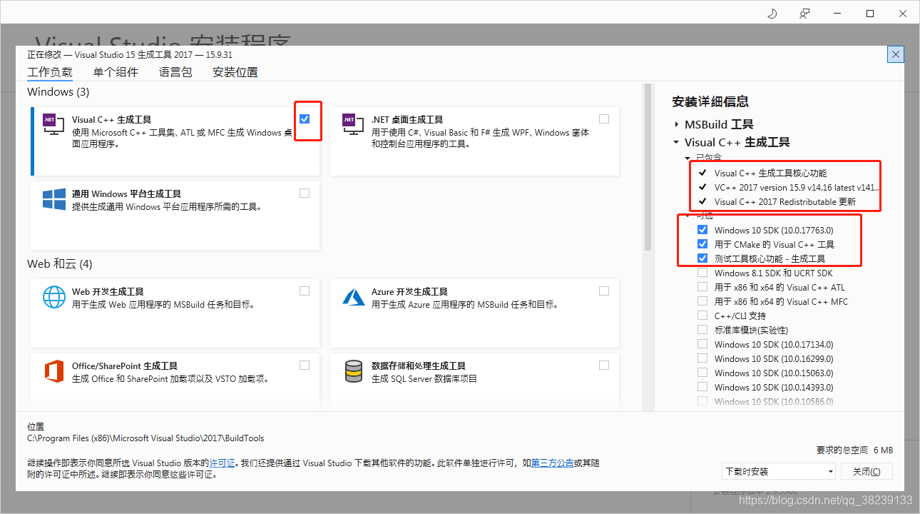Click the installation path C:\Program Files (x86)... text
The image size is (920, 514).
pos(145,438)
